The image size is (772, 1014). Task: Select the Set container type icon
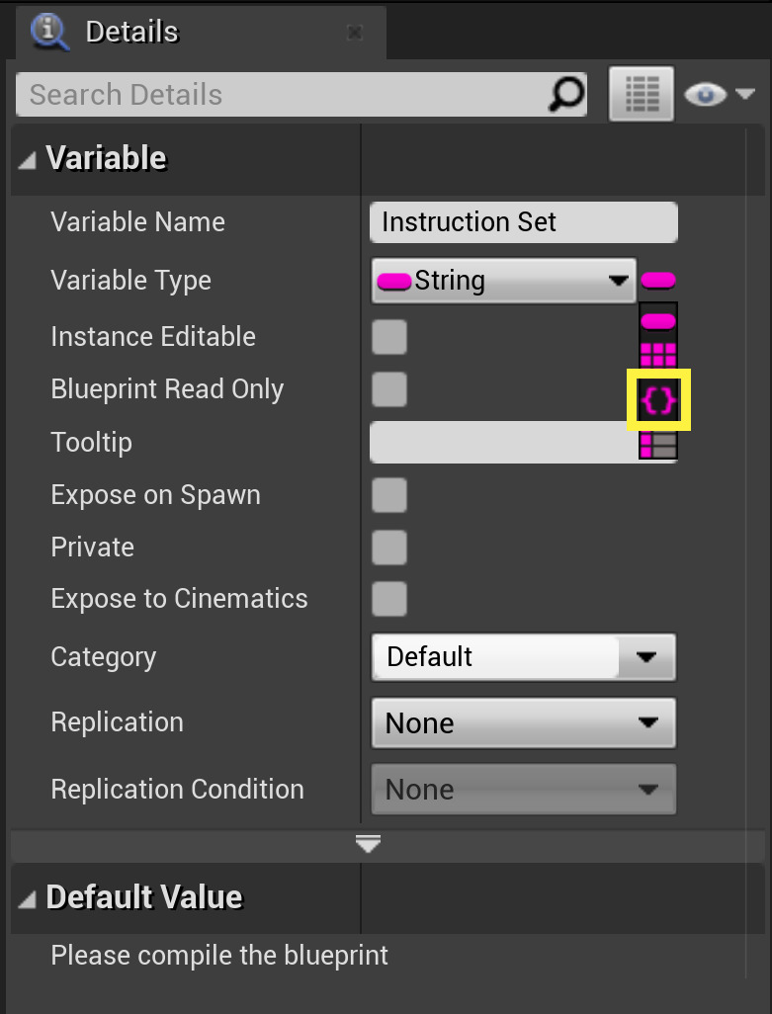658,400
